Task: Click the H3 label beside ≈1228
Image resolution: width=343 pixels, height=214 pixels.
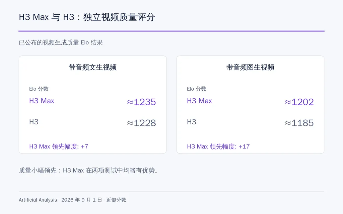Action: 34,122
